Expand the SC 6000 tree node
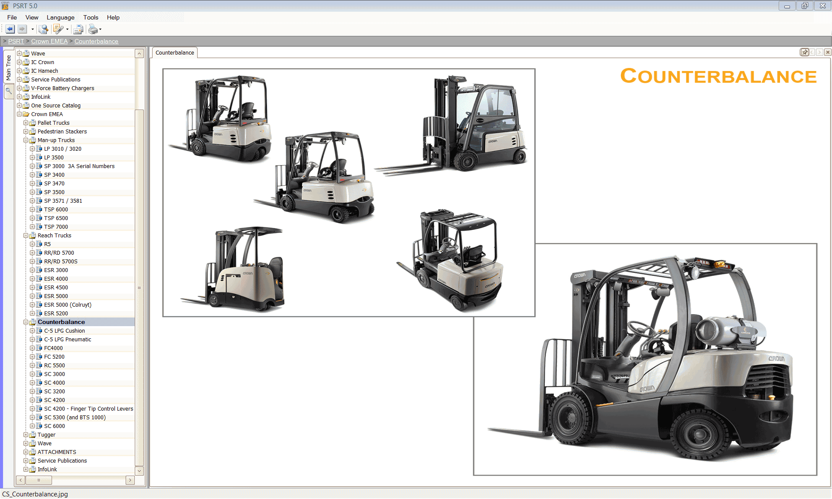The image size is (832, 499). 32,426
